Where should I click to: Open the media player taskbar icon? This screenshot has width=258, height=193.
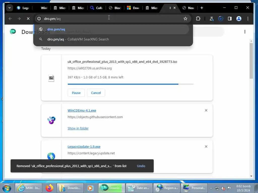point(90,188)
